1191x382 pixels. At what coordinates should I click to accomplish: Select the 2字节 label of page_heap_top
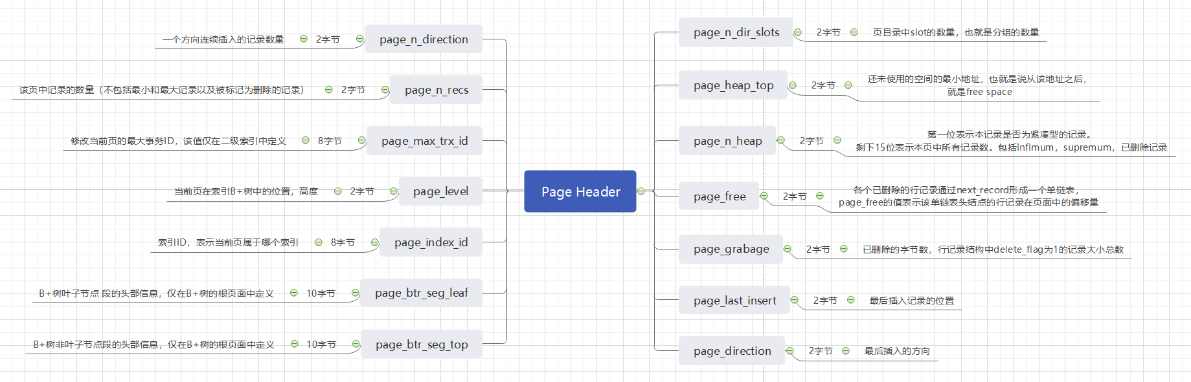[823, 85]
